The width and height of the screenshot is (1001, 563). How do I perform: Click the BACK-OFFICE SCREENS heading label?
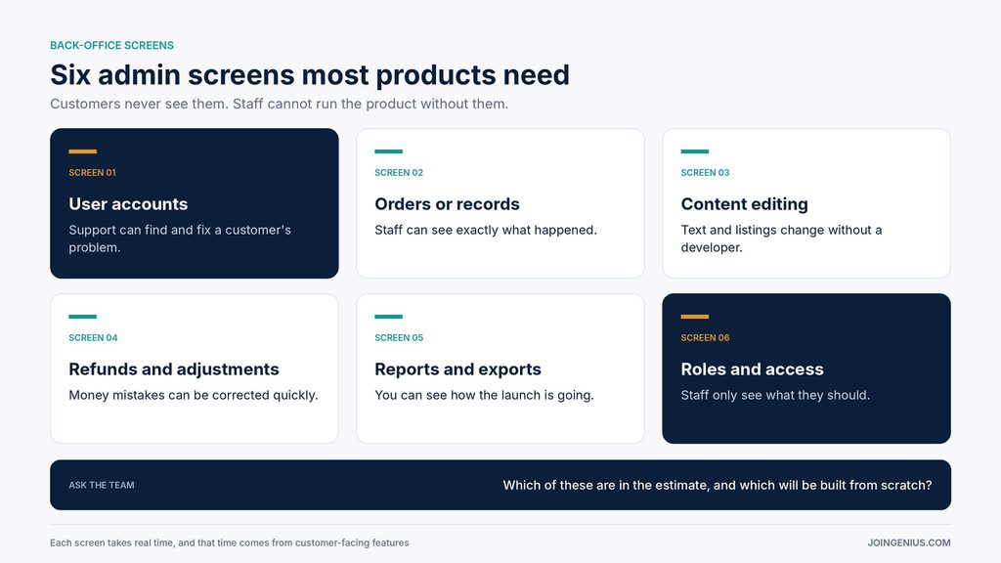pyautogui.click(x=111, y=45)
